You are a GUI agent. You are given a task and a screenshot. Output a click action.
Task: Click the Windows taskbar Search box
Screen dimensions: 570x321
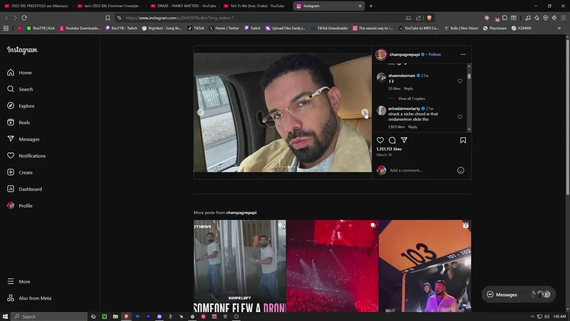pos(49,317)
